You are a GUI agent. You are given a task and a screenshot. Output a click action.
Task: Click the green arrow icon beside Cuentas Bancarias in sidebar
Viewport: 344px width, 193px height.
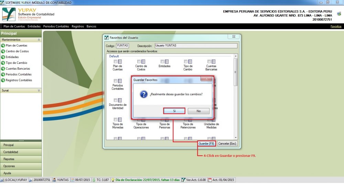point(3,69)
